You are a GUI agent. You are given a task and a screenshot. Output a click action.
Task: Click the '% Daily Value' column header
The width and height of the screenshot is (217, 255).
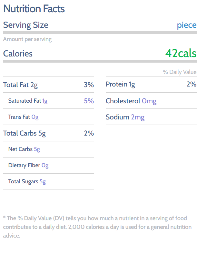pos(179,72)
